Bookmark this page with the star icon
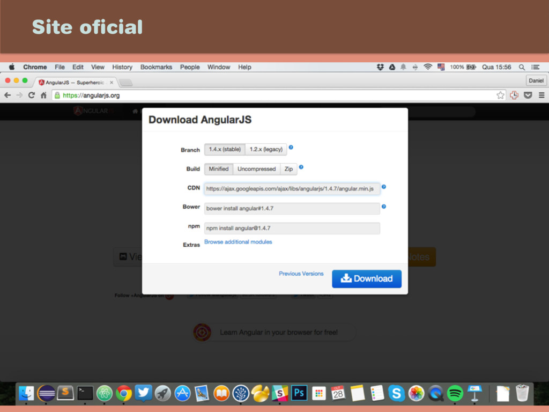 tap(500, 95)
